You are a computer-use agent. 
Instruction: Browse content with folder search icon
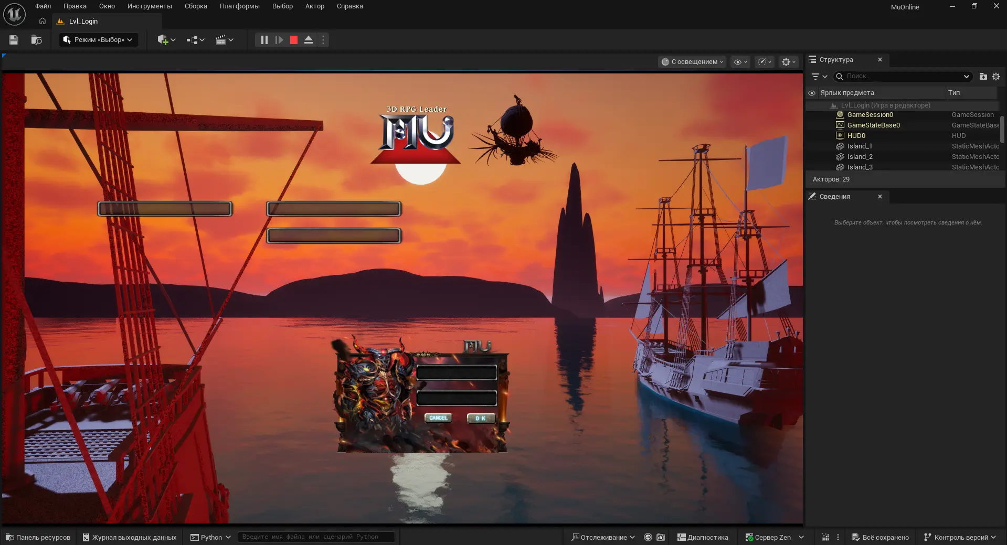click(36, 40)
